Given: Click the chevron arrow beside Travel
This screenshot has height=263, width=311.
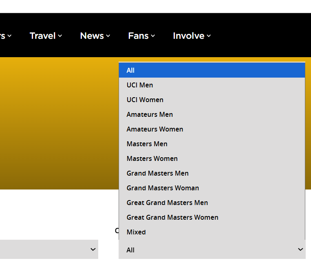Looking at the screenshot, I should [60, 36].
